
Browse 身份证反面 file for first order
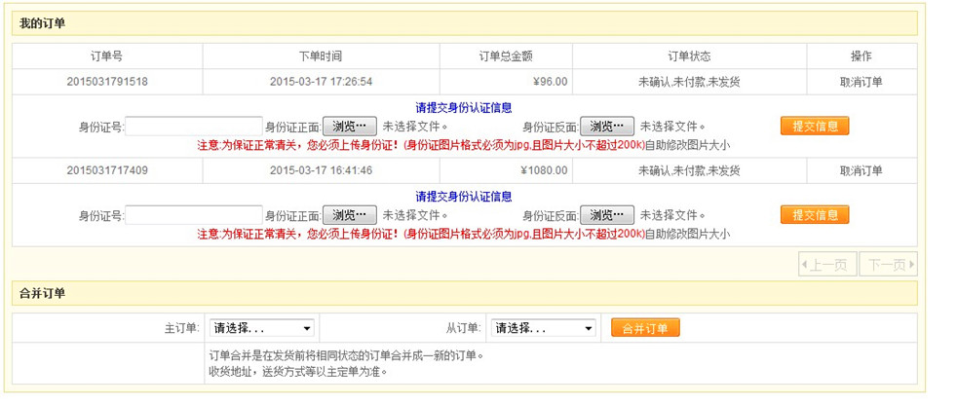coord(606,127)
